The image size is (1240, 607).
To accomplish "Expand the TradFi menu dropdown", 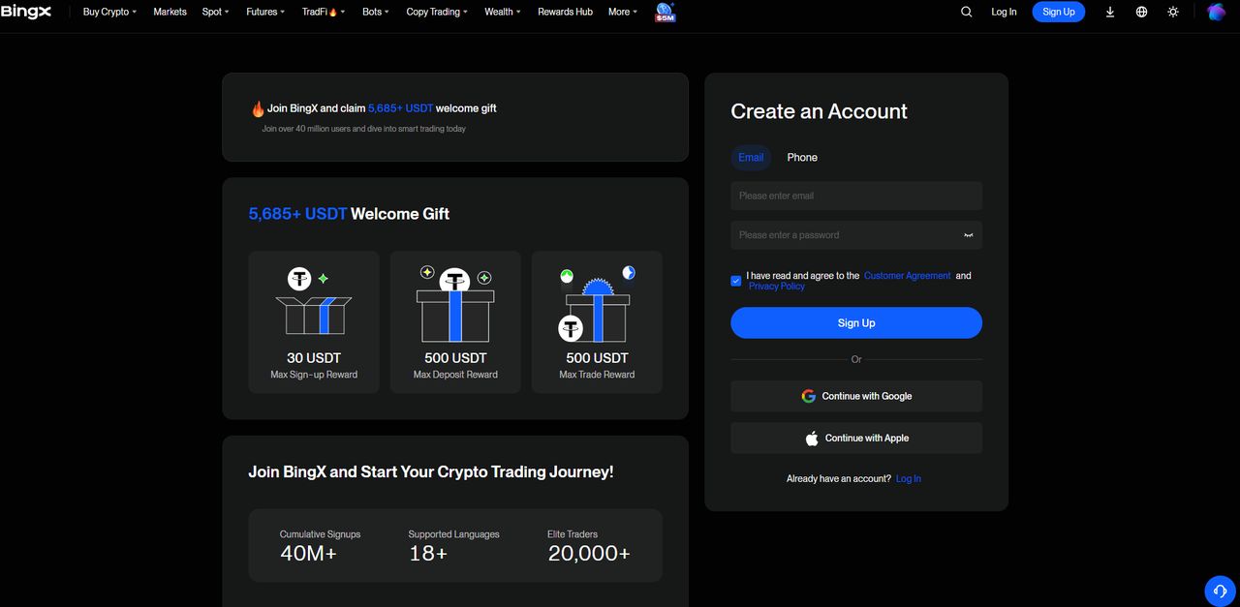I will click(x=324, y=12).
